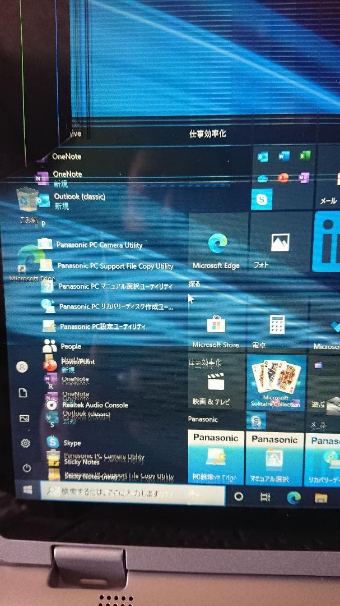Open Panasonic PC Support File Copy Utility
This screenshot has width=340, height=606.
click(x=107, y=265)
